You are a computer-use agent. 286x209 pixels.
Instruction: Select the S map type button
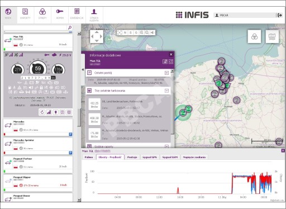[131, 32]
